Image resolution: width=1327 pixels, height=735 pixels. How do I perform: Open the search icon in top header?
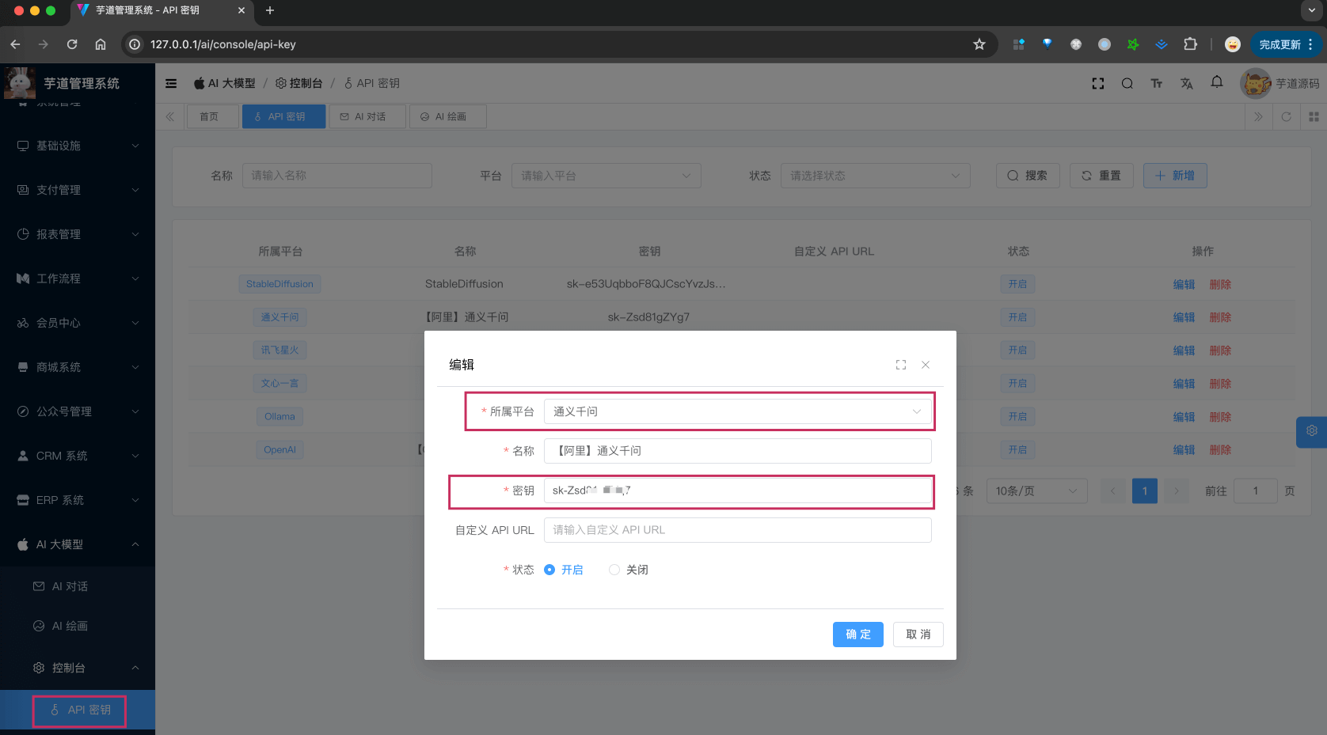point(1127,83)
